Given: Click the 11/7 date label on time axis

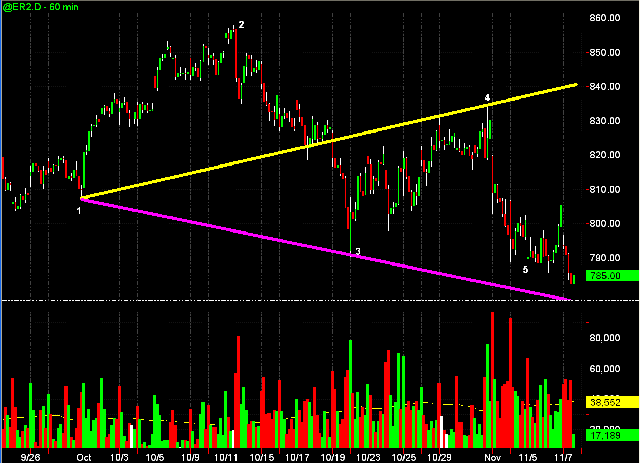Looking at the screenshot, I should point(563,457).
